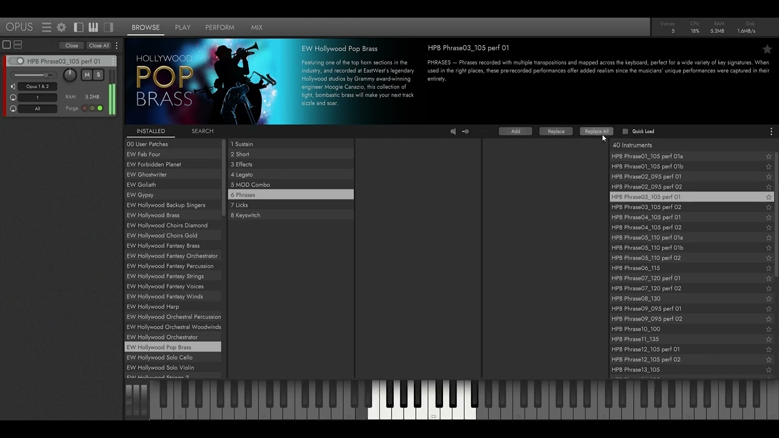This screenshot has height=438, width=779.
Task: Select the INSTALLED browser tab
Action: 150,131
